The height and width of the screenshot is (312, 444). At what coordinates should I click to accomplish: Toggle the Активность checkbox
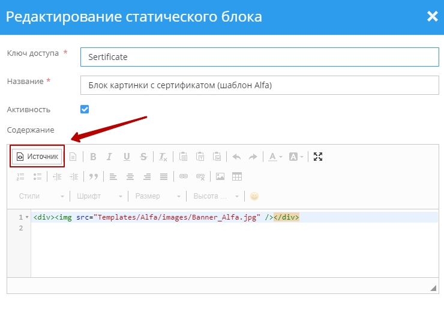pos(85,109)
